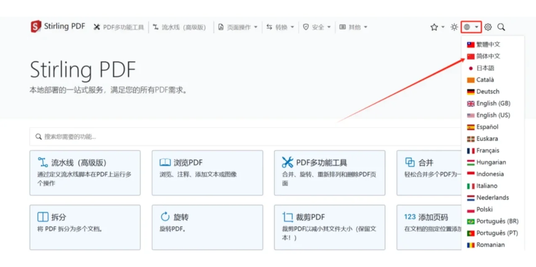The width and height of the screenshot is (536, 267).
Task: Click the crop icon on 裁剪PDF card
Action: click(288, 217)
